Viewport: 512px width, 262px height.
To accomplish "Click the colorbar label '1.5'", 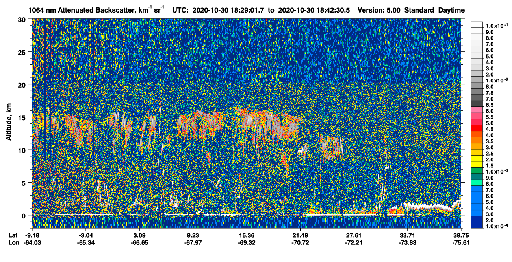I will (x=490, y=166).
